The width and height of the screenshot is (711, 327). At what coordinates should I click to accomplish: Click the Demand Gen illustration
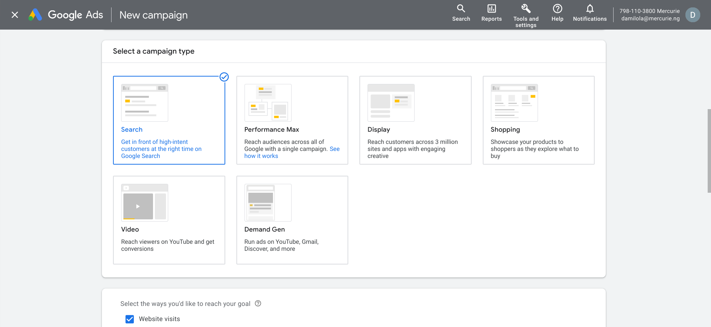(x=268, y=203)
